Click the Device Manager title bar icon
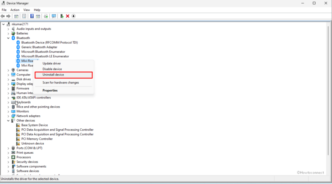 [3, 3]
